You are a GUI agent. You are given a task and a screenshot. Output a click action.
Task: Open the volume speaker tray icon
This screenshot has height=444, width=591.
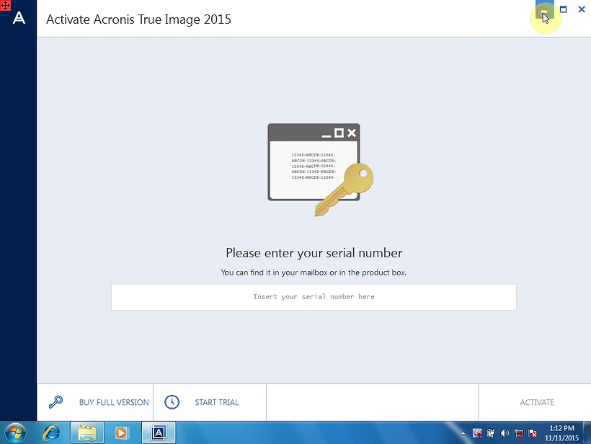(505, 433)
